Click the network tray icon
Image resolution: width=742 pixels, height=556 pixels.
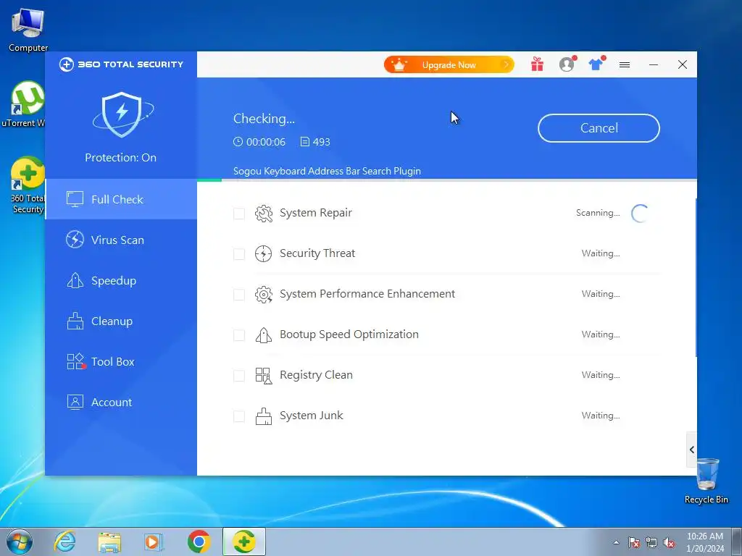click(651, 543)
